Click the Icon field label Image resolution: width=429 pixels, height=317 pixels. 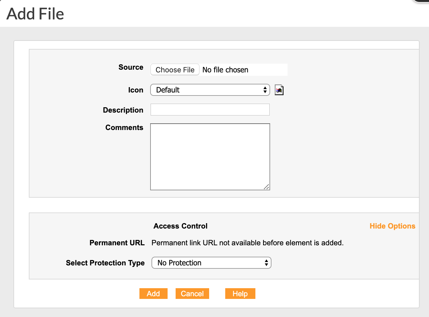point(136,90)
